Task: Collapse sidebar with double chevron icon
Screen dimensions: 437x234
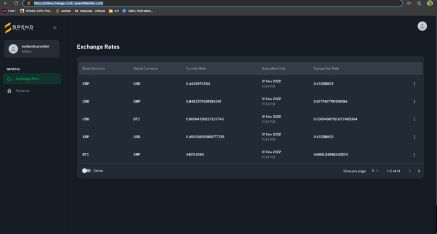Action: [x=55, y=28]
